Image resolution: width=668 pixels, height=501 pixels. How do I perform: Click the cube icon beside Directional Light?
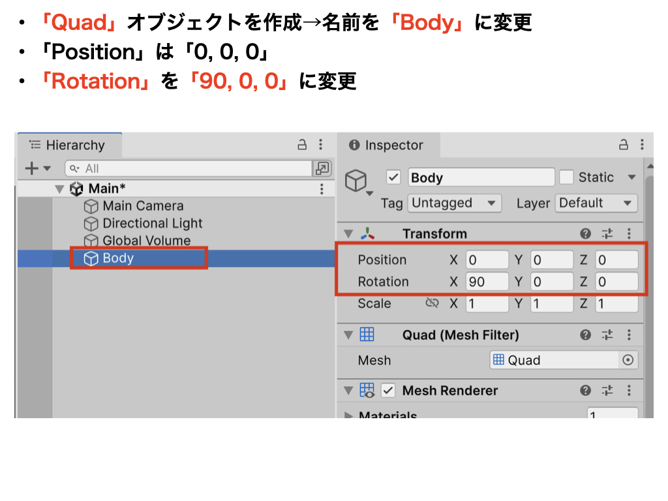[91, 224]
